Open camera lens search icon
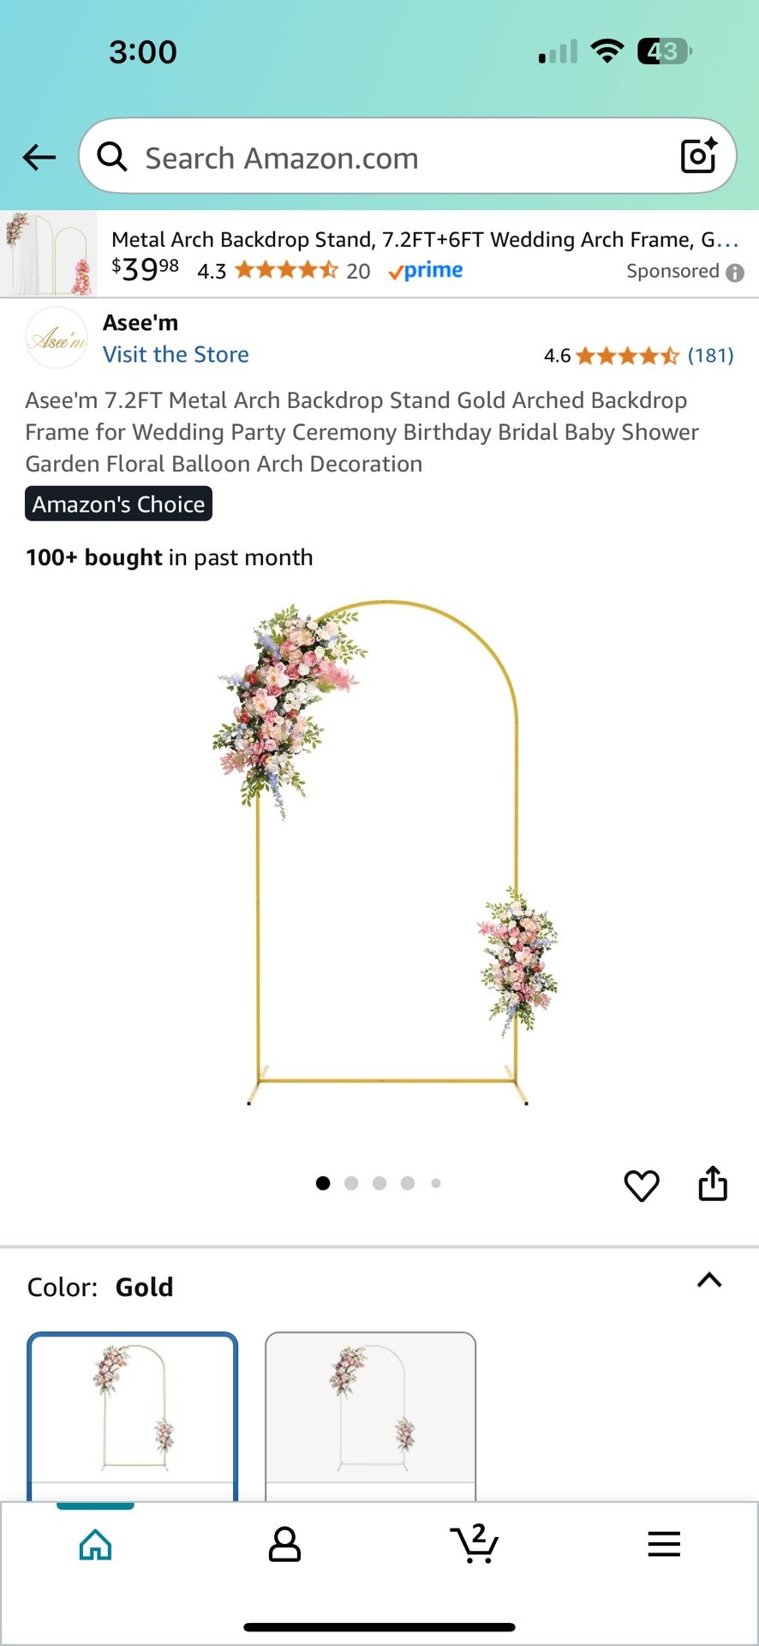The height and width of the screenshot is (1646, 759). [698, 156]
